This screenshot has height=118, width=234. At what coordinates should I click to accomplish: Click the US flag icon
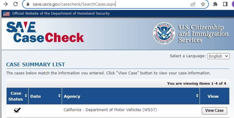pyautogui.click(x=7, y=14)
